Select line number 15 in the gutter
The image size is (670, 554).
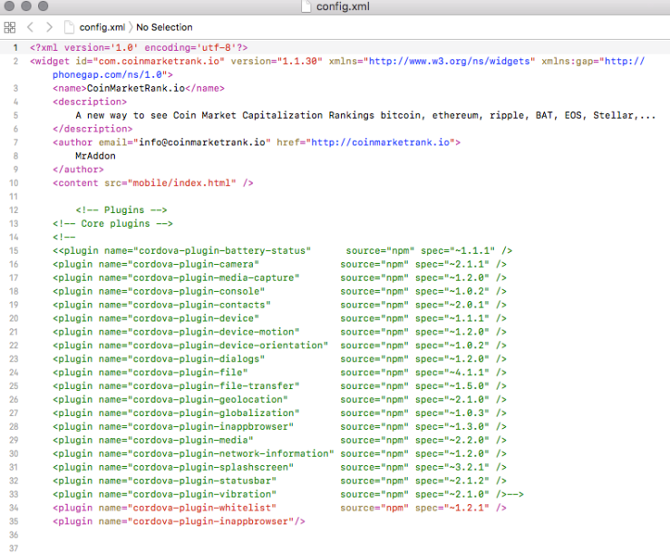point(14,250)
